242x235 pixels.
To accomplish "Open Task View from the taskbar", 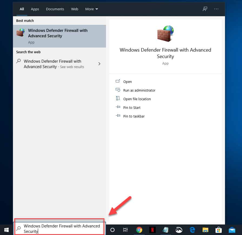I will [x=125, y=230].
